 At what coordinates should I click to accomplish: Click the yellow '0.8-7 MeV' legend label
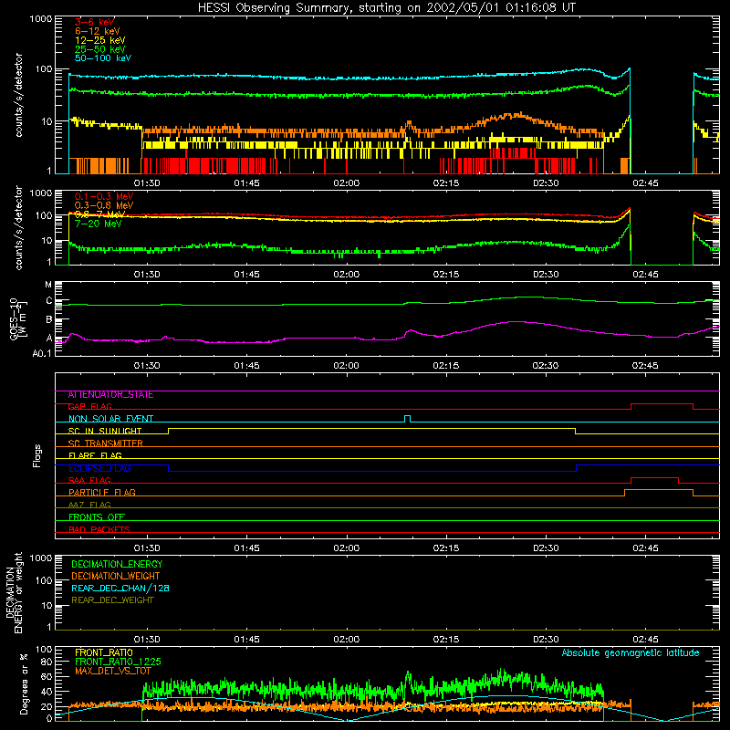(100, 214)
